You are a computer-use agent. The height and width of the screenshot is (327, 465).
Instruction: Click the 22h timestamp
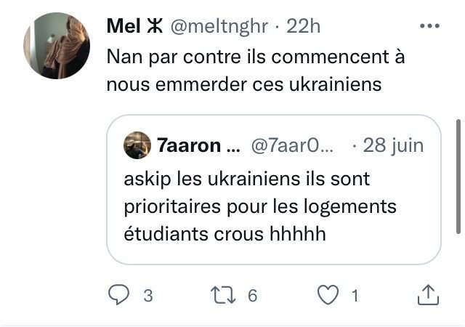click(303, 26)
